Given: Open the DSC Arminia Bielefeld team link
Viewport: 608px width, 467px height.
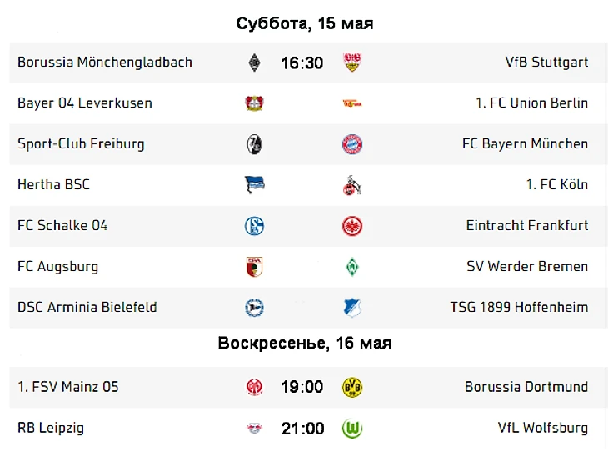Looking at the screenshot, I should pos(87,308).
